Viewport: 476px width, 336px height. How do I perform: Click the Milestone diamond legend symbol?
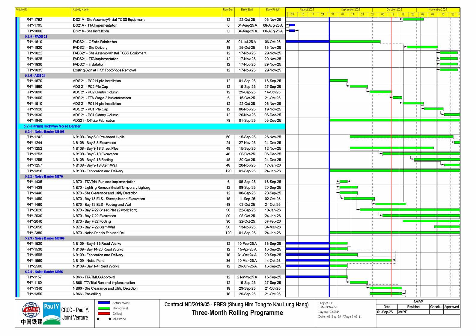point(104,319)
